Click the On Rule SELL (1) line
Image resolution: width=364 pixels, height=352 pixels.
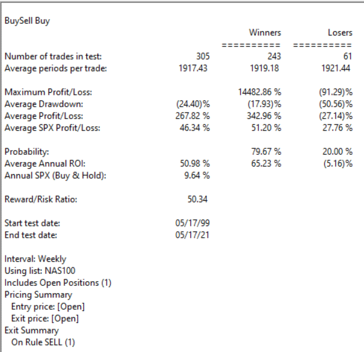[x=46, y=342]
